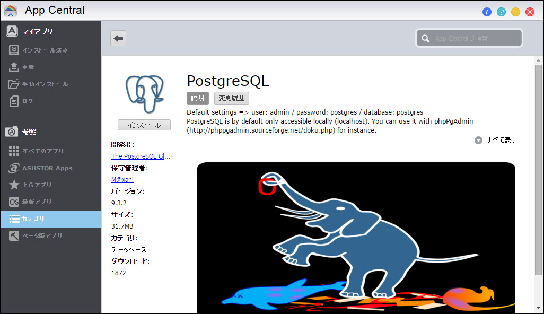The width and height of the screenshot is (544, 314).
Task: Switch to the 説明 description tab
Action: [x=197, y=98]
